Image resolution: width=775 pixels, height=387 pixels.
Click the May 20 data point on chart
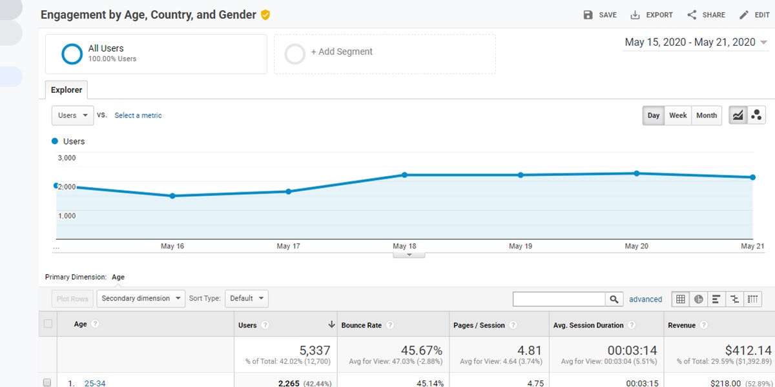636,174
